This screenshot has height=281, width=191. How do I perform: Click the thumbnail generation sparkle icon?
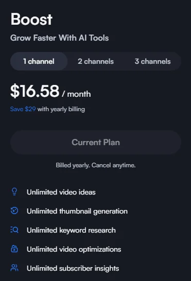coord(14,211)
